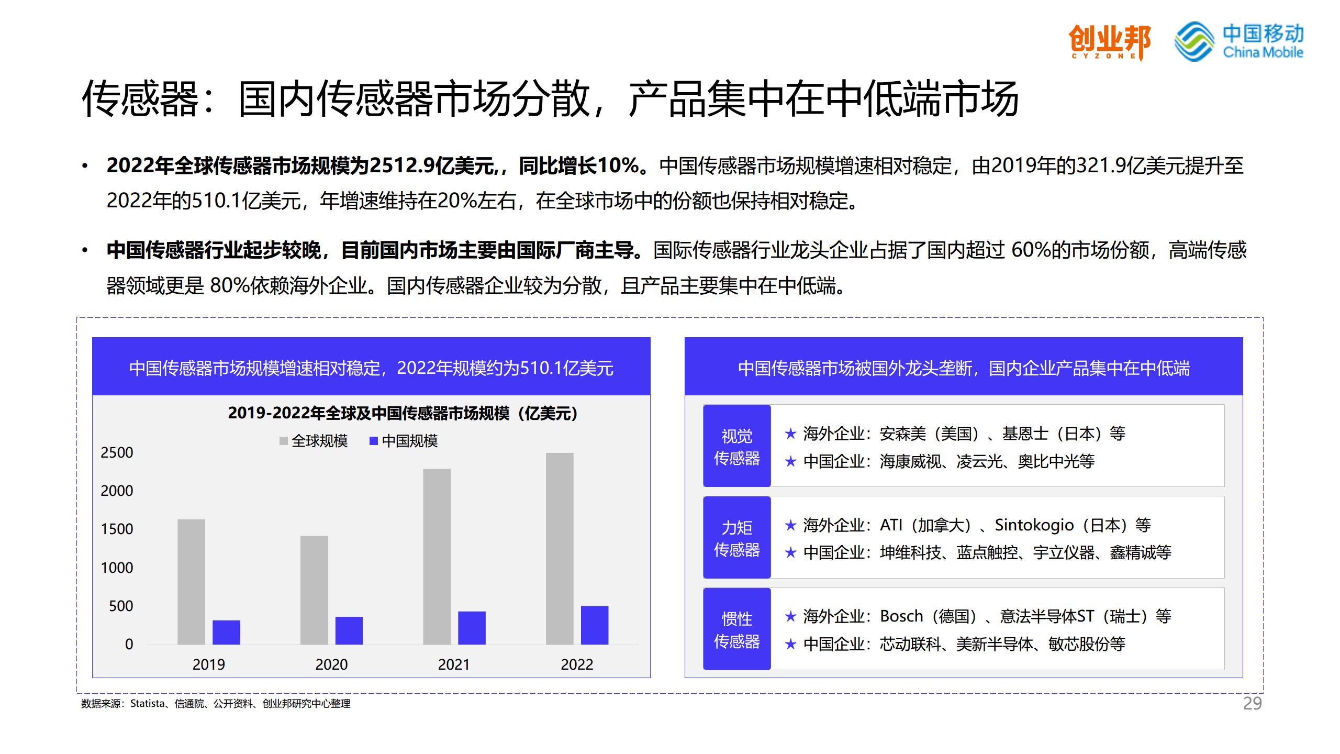Click the right panel header 中国传感器市场被国外龙头垄断
The width and height of the screenshot is (1340, 754).
pos(964,368)
